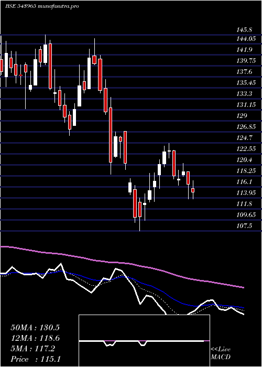Image resolution: width=262 pixels, height=367 pixels.
Task: Click the 5MA : 117.2 readout
Action: point(32,349)
